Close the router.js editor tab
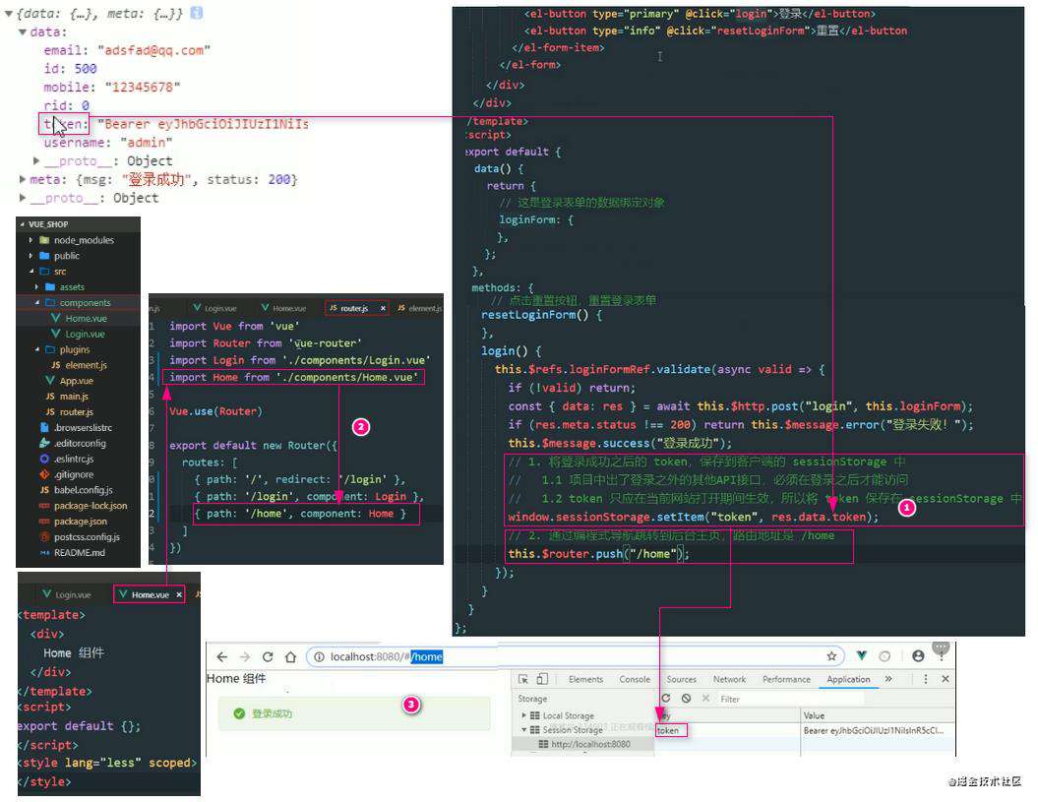The width and height of the screenshot is (1038, 802). point(383,308)
